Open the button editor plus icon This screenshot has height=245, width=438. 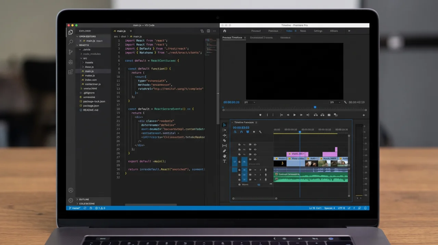point(364,115)
